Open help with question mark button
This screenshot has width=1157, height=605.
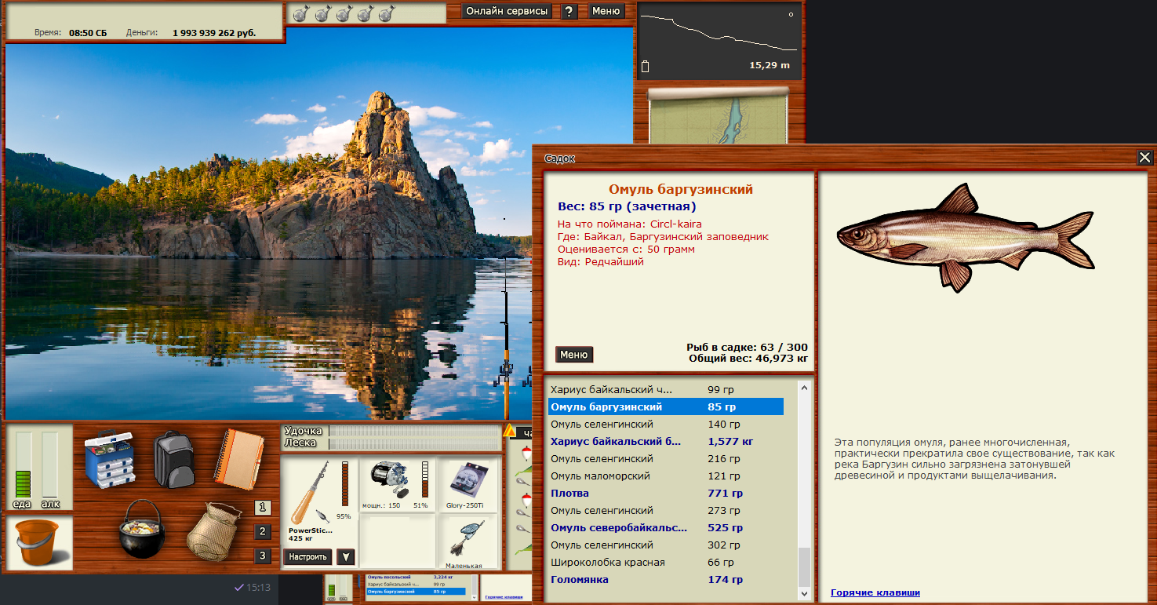point(570,11)
